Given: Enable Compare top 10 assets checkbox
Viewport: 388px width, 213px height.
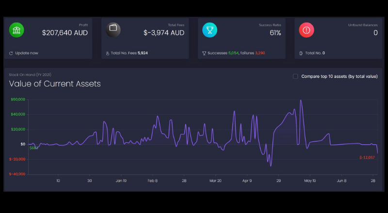Looking at the screenshot, I should pyautogui.click(x=295, y=76).
